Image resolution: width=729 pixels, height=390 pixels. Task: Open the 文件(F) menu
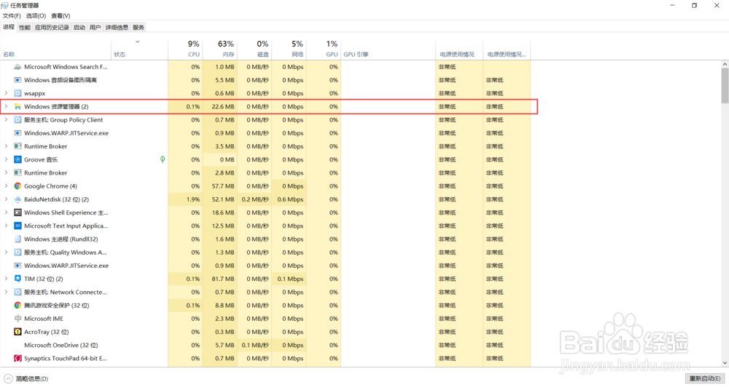[x=12, y=16]
